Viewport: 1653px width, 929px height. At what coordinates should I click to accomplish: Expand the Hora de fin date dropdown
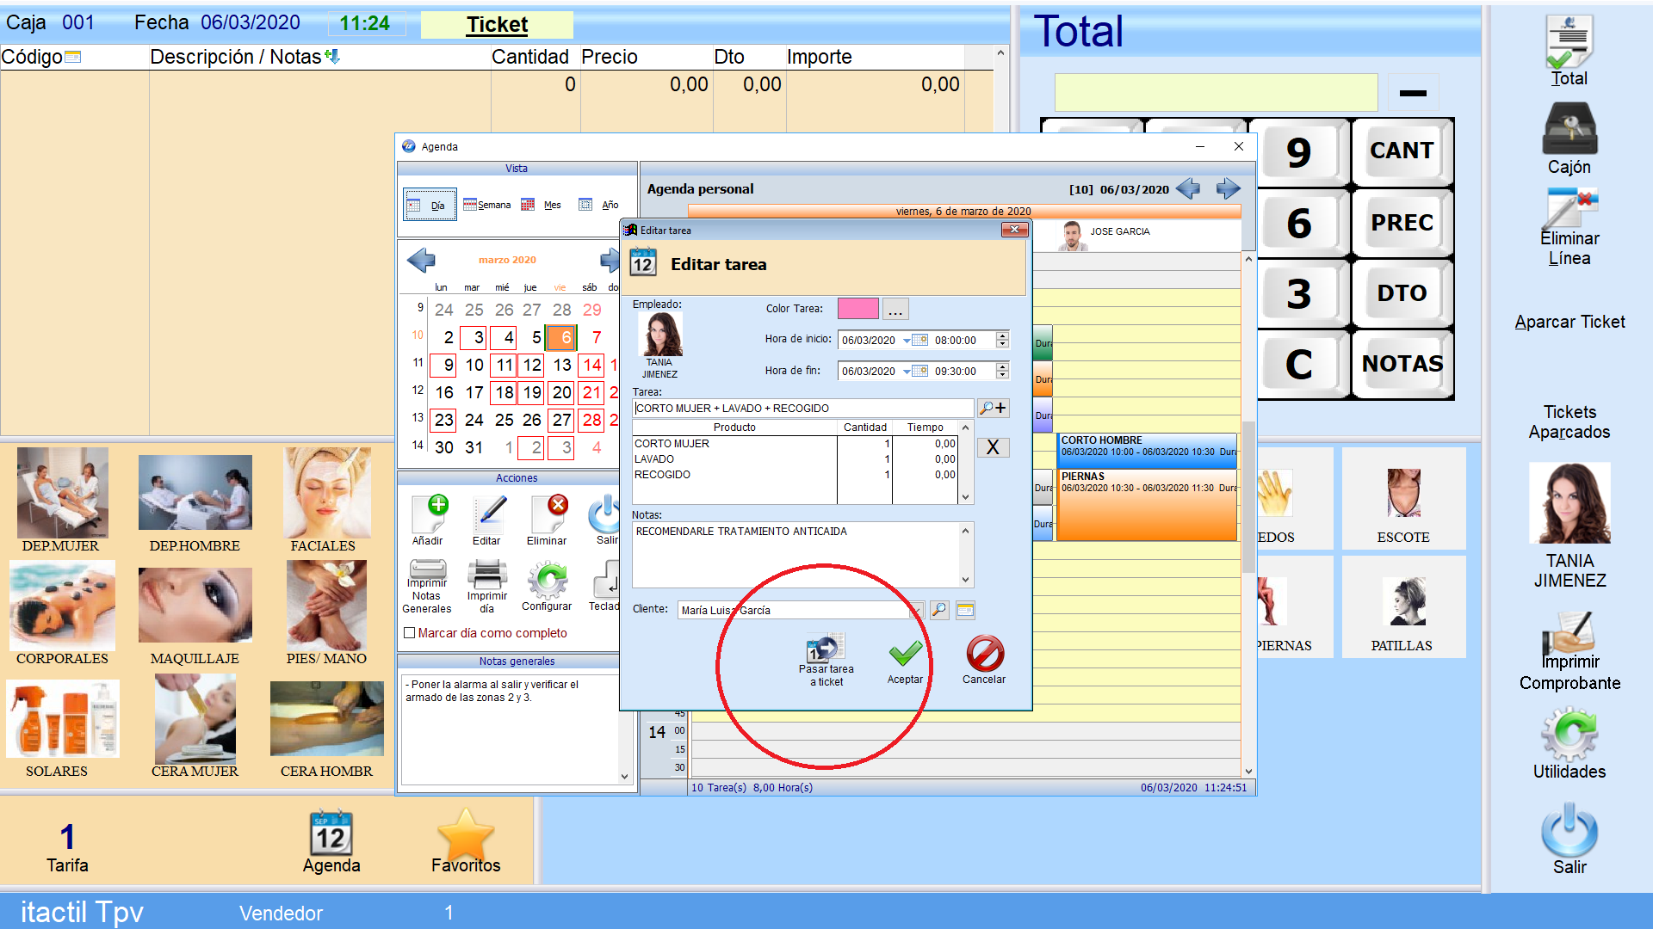pos(907,372)
